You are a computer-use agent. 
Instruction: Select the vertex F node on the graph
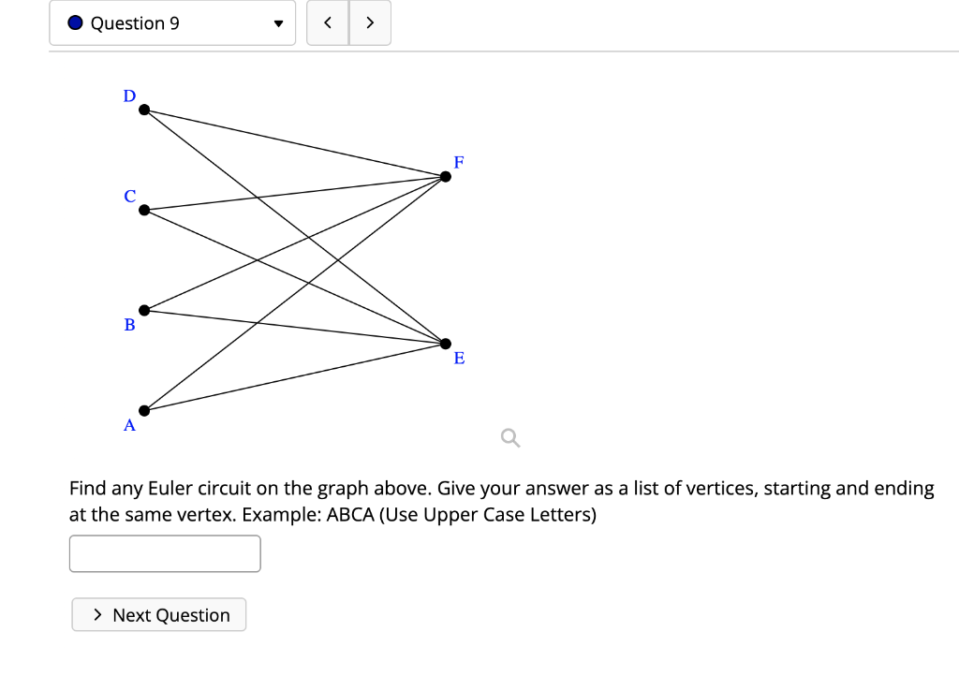click(x=445, y=175)
